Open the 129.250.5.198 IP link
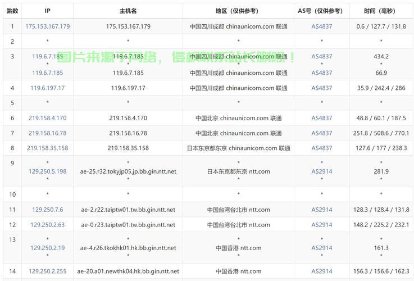 [47, 171]
